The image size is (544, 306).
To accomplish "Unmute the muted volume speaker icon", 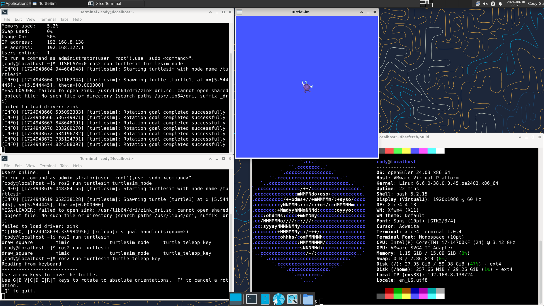I will coord(485,4).
